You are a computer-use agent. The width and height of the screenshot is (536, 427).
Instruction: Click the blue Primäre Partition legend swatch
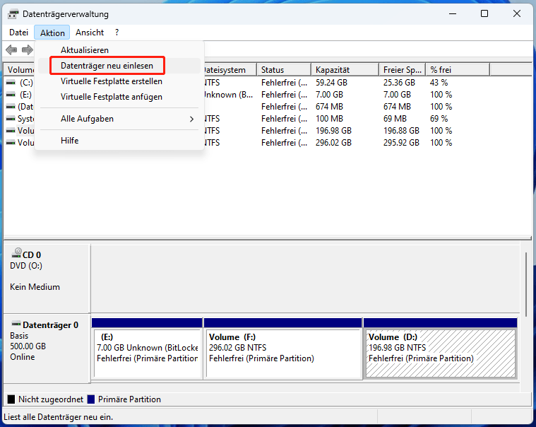90,399
